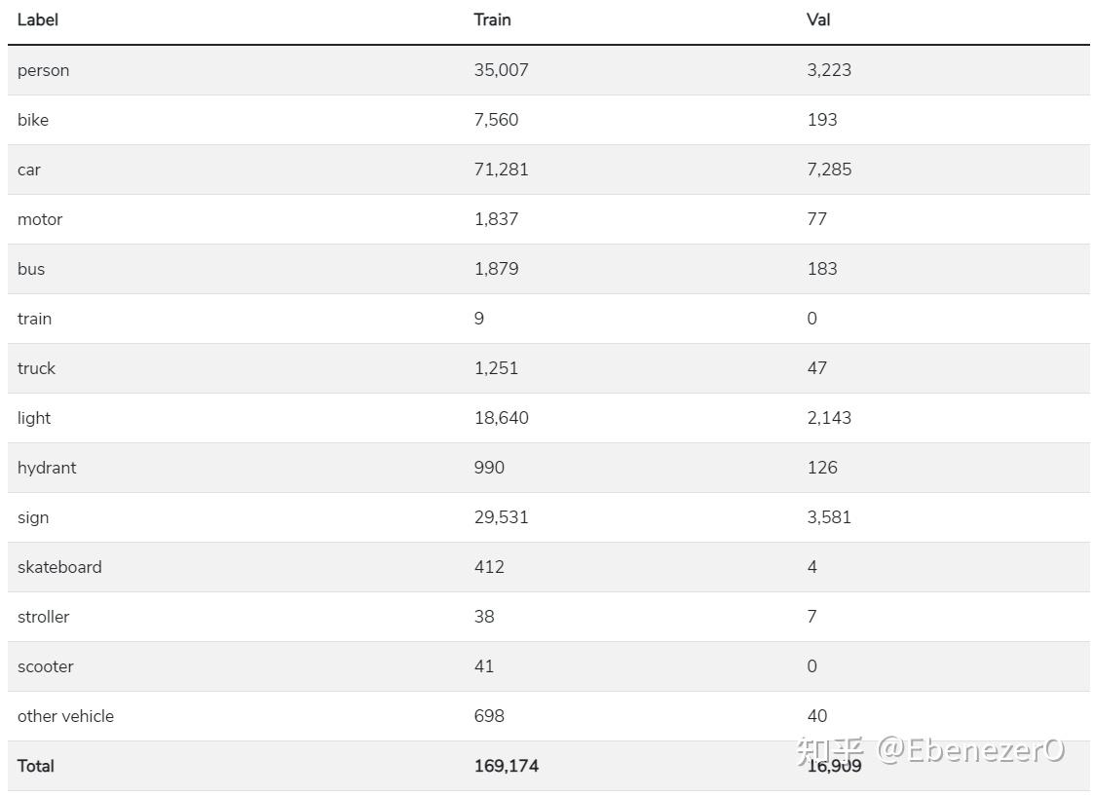1094x796 pixels.
Task: Click the stroller train count 38
Action: coord(484,617)
